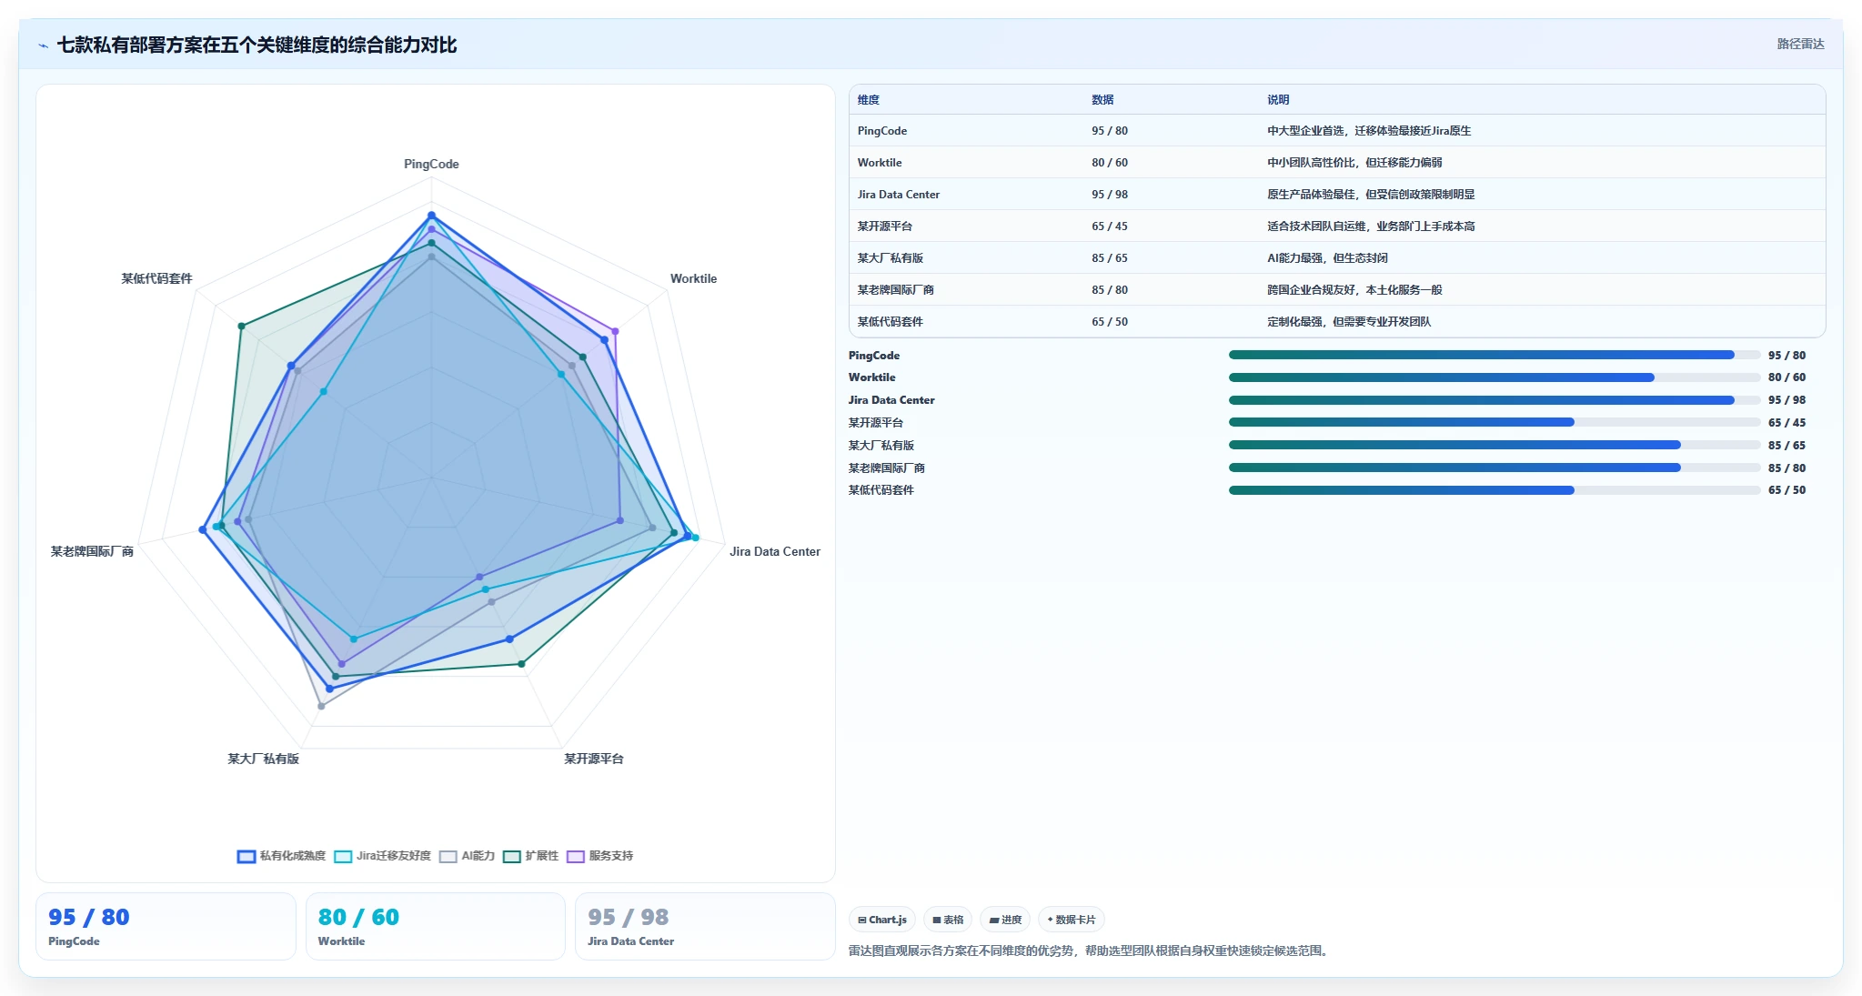Click the PingCode label in the progress list

874,356
